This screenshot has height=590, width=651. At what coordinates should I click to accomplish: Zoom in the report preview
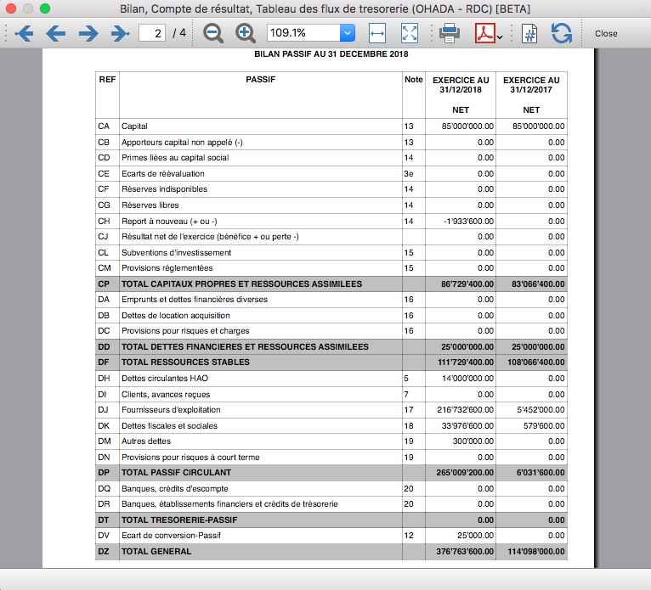click(x=246, y=33)
